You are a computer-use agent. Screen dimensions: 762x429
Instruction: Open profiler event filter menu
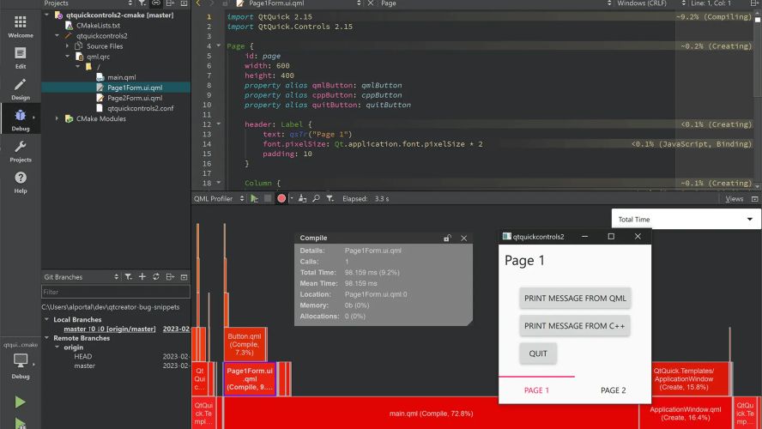pyautogui.click(x=330, y=199)
